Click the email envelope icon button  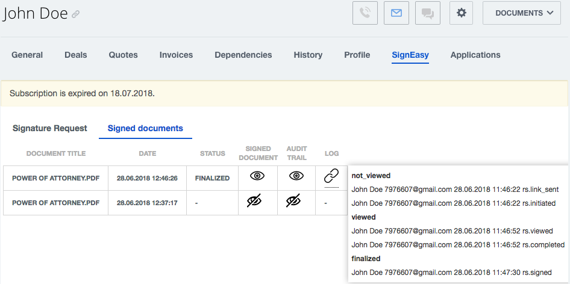pyautogui.click(x=396, y=13)
